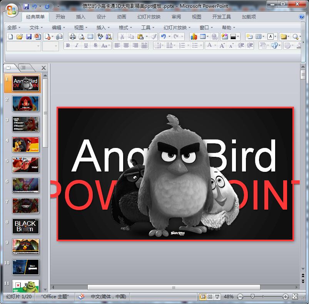Increase font size with the large A icon
The height and width of the screenshot is (304, 309).
(x=222, y=45)
